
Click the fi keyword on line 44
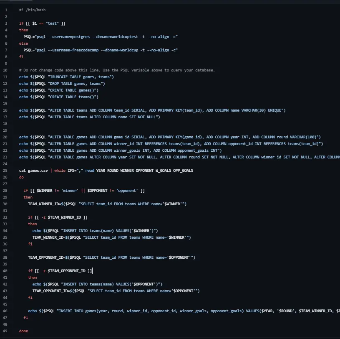pyautogui.click(x=30, y=297)
